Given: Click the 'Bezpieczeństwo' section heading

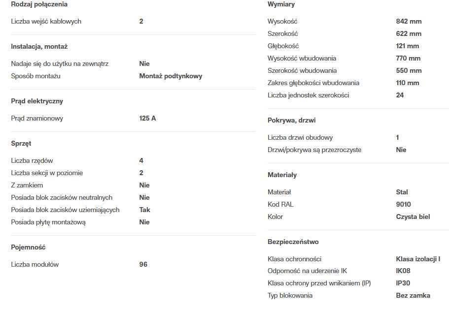Looking at the screenshot, I should point(293,242).
